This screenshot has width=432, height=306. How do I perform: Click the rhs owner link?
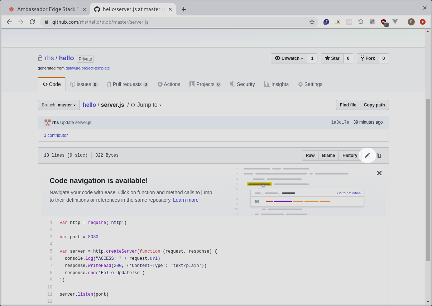point(49,58)
